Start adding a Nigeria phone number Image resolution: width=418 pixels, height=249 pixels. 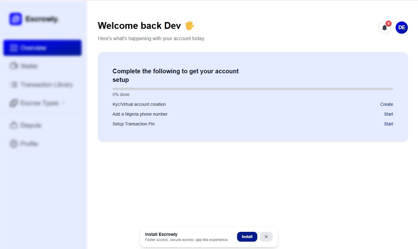tap(388, 114)
